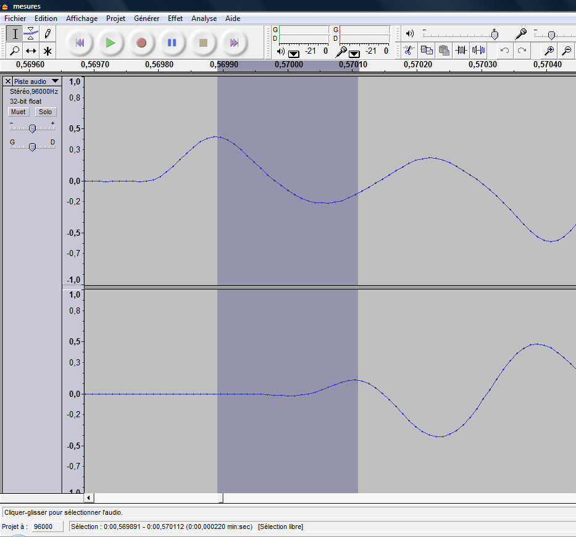Select the Zoom magnifier tool
The image size is (576, 537).
(15, 51)
